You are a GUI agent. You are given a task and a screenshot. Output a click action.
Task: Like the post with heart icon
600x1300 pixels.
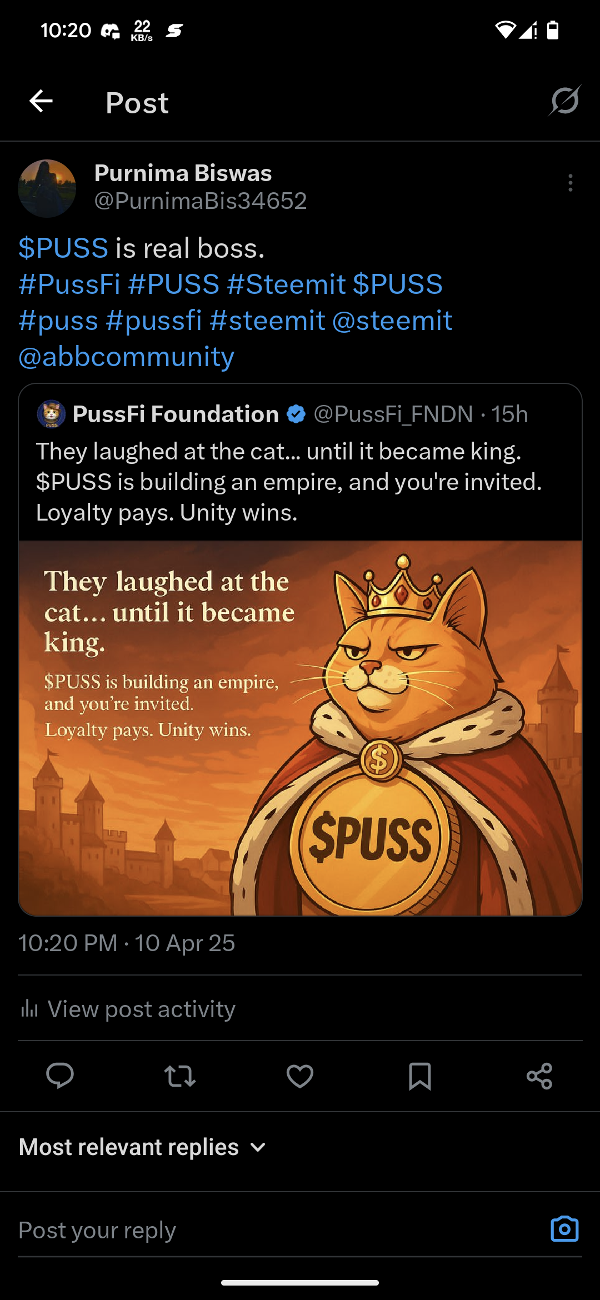pos(300,1076)
